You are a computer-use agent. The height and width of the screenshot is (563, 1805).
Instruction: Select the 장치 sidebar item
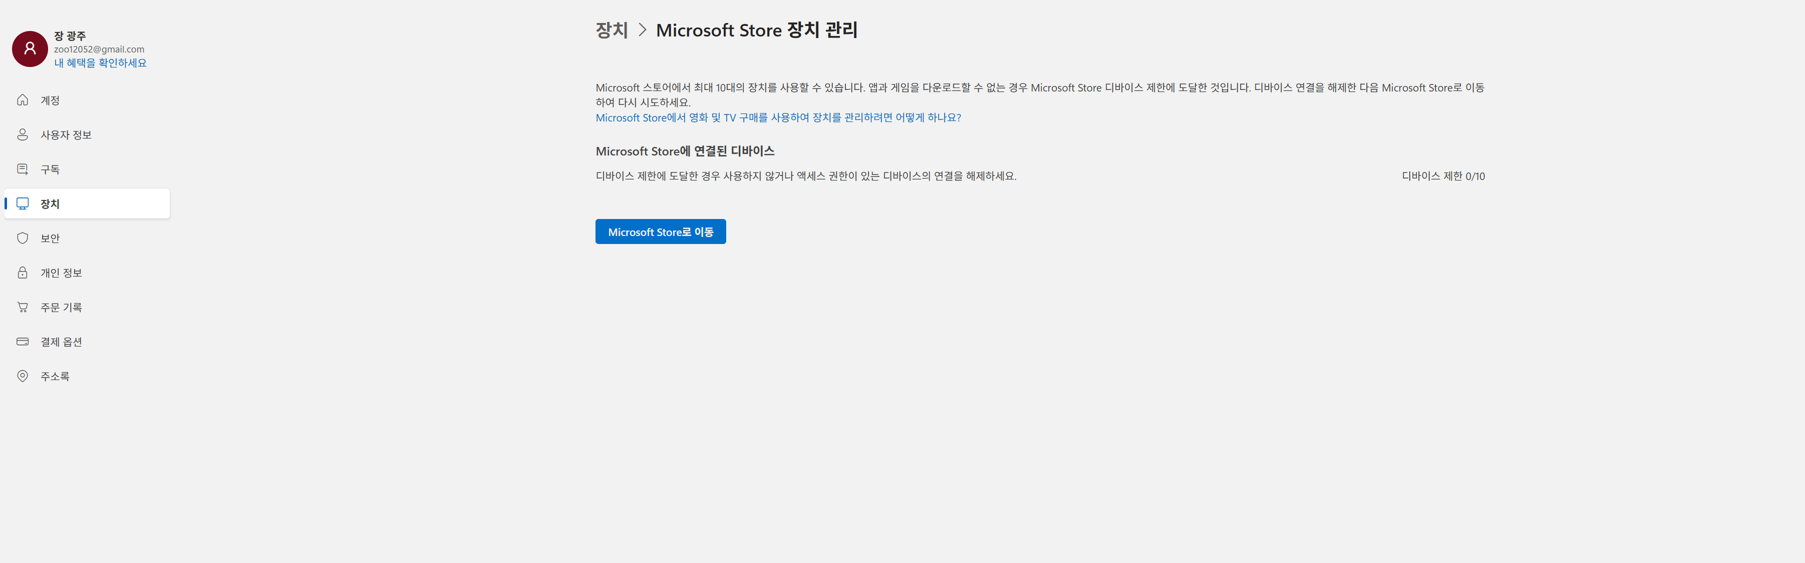coord(87,203)
